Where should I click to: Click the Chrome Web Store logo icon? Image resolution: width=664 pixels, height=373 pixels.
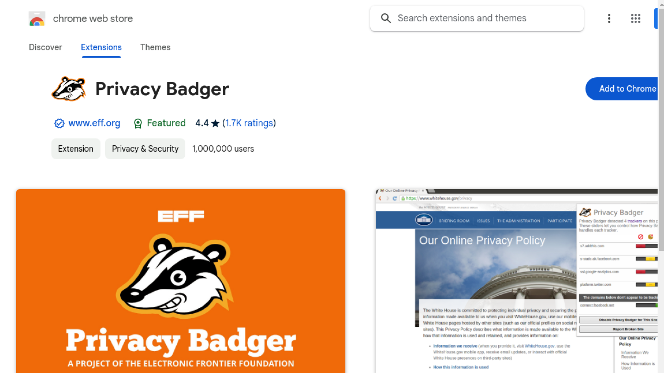coord(37,19)
